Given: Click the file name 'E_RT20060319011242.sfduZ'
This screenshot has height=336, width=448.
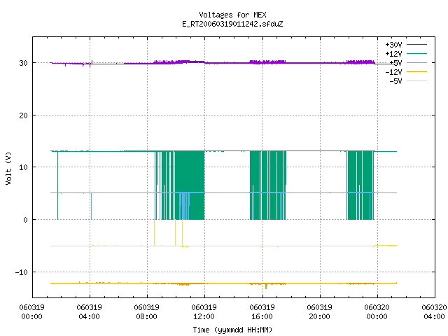Looking at the screenshot, I should tap(232, 24).
